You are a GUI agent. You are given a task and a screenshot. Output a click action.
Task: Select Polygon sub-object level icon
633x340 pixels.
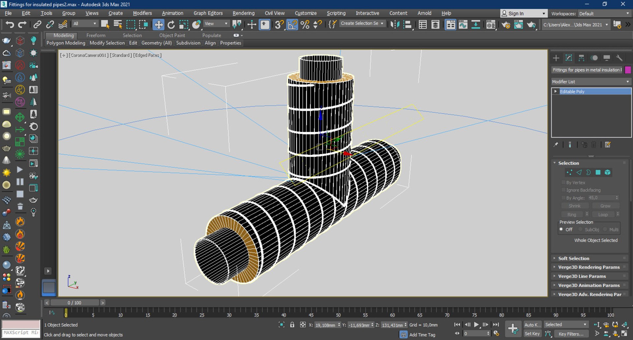[598, 172]
